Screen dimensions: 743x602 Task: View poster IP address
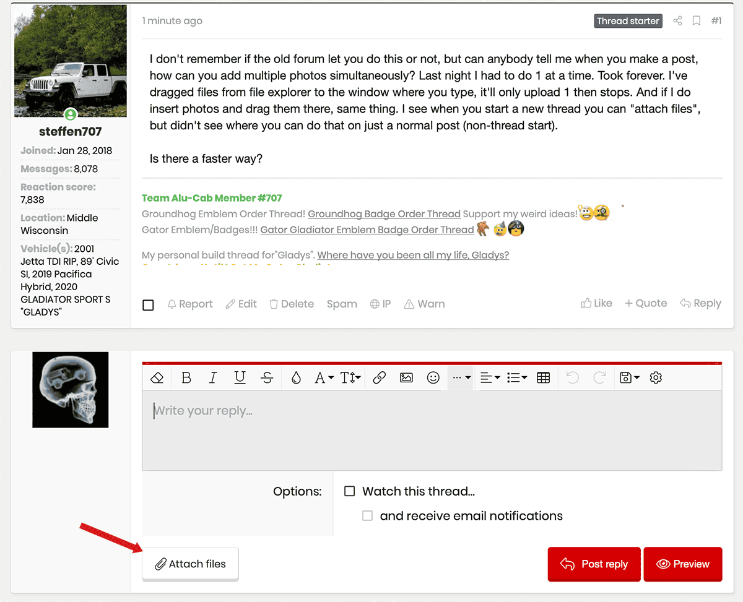(380, 304)
